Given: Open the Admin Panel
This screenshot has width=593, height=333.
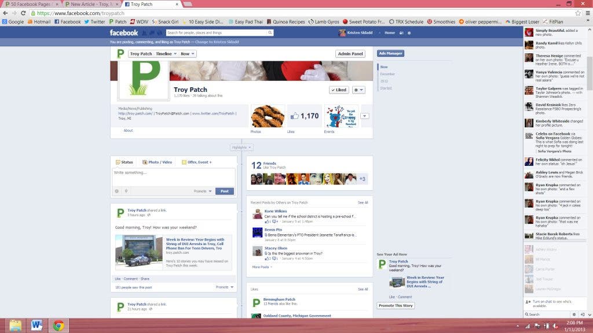Looking at the screenshot, I should [x=350, y=54].
